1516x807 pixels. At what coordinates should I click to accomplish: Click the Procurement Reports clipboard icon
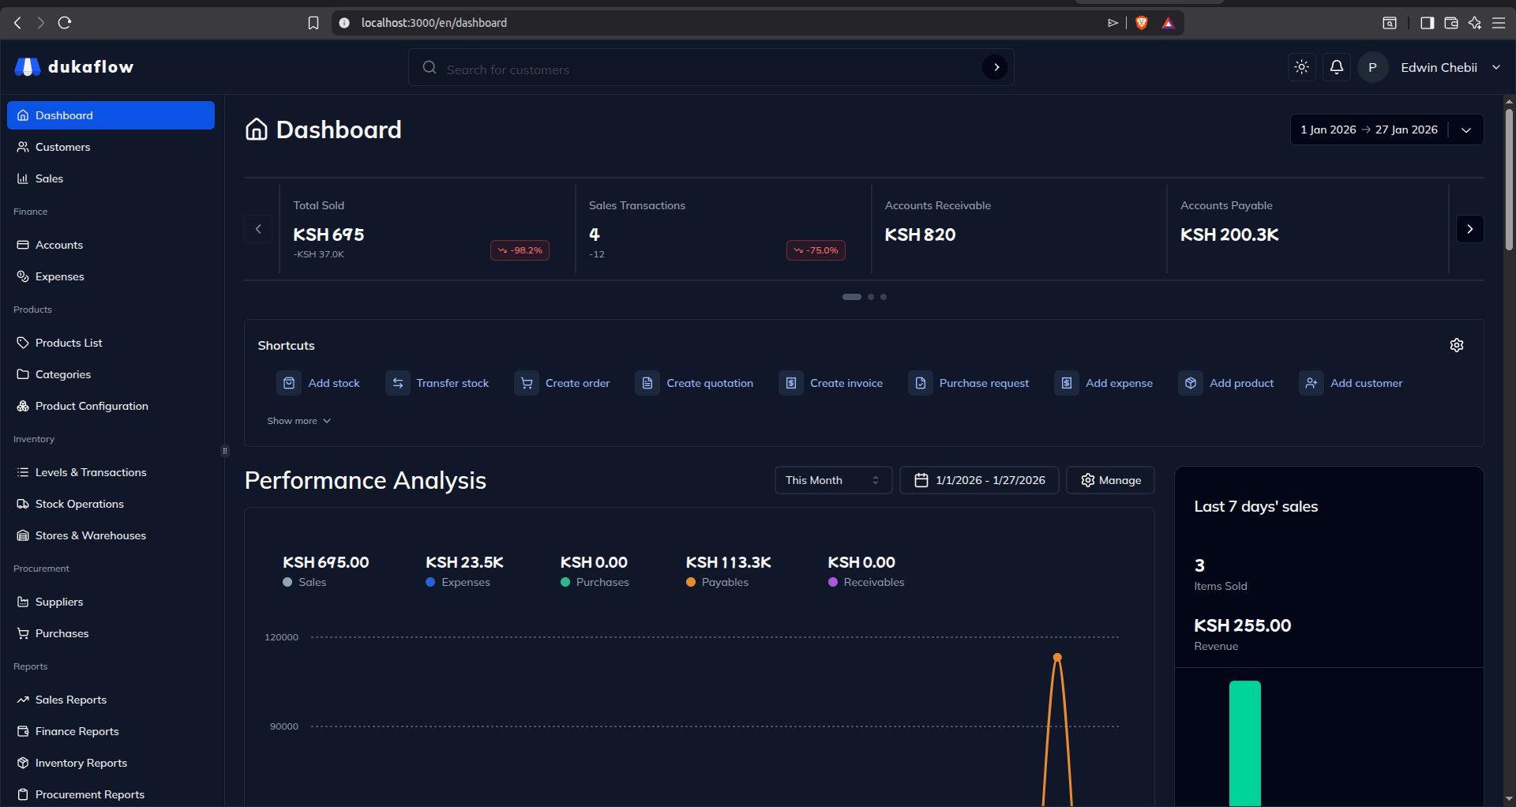point(23,794)
